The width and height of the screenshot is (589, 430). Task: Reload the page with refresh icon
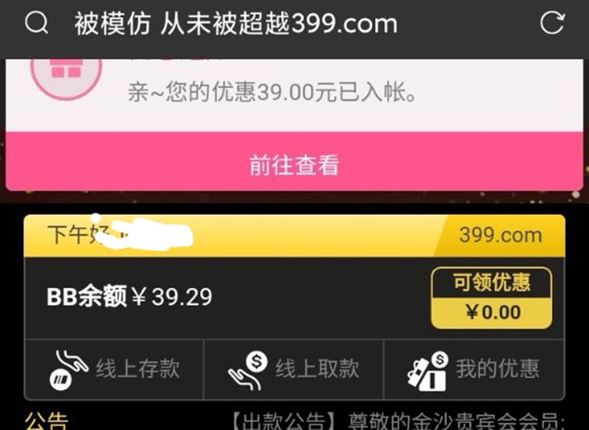click(x=552, y=22)
